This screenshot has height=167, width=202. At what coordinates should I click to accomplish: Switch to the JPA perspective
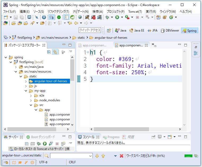pos(153,30)
